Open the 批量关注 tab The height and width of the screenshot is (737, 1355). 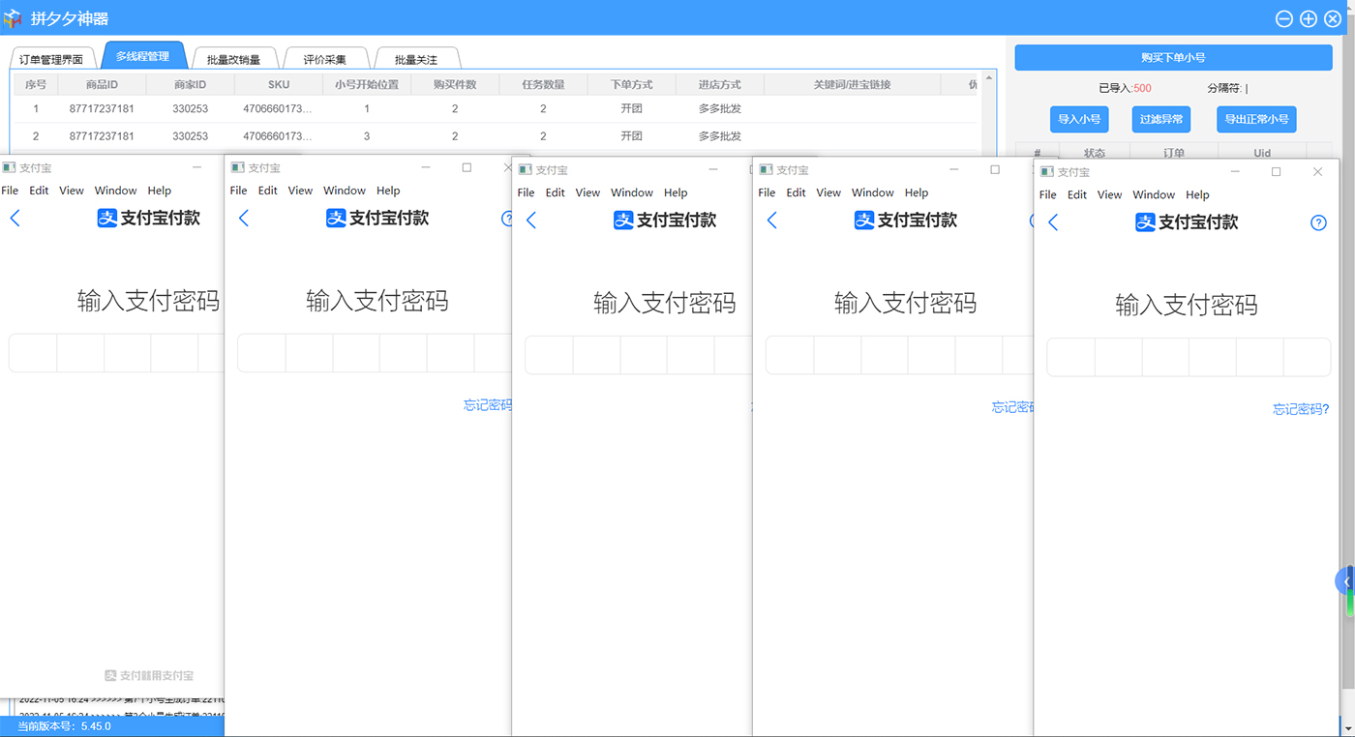tap(416, 59)
